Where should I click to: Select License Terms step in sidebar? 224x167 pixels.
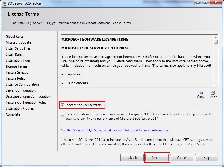tap(17, 66)
